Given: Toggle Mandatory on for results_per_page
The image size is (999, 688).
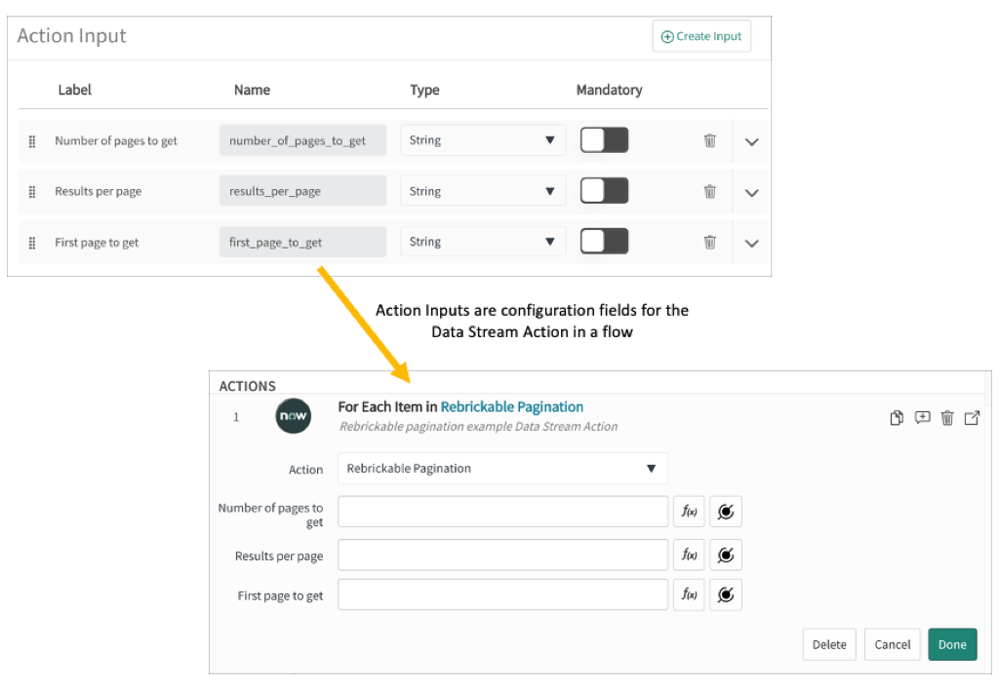Looking at the screenshot, I should [604, 190].
